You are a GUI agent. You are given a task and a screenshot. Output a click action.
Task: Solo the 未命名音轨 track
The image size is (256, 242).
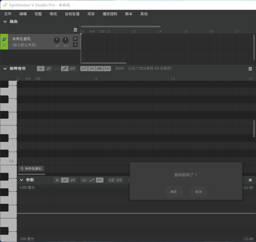pyautogui.click(x=75, y=45)
